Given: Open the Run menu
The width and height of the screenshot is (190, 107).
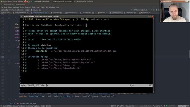Looking at the screenshot, I should 38,7.
